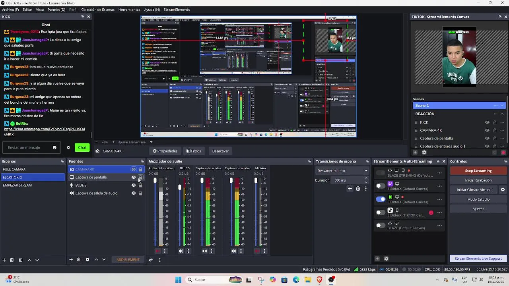Delete the selected scene using Escenas trash icon

point(12,260)
